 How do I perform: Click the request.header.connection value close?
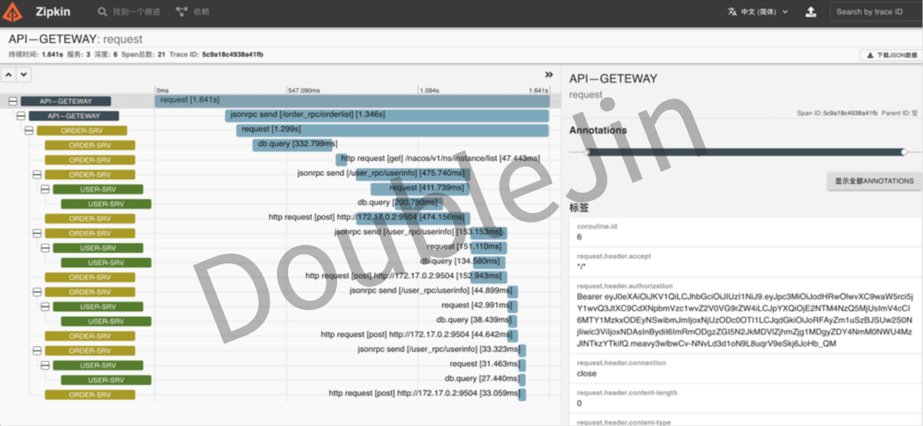click(587, 374)
